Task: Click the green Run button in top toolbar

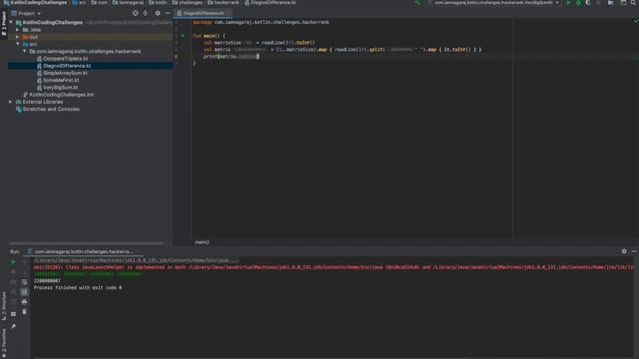Action: click(x=568, y=3)
